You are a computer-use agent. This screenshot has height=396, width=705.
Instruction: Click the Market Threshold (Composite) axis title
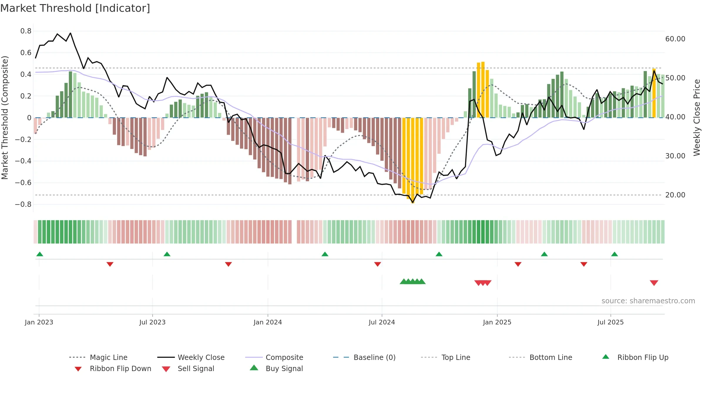point(5,117)
